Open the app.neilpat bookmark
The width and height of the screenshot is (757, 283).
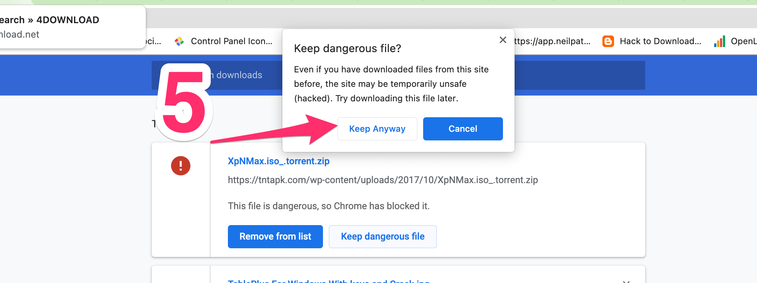click(552, 41)
